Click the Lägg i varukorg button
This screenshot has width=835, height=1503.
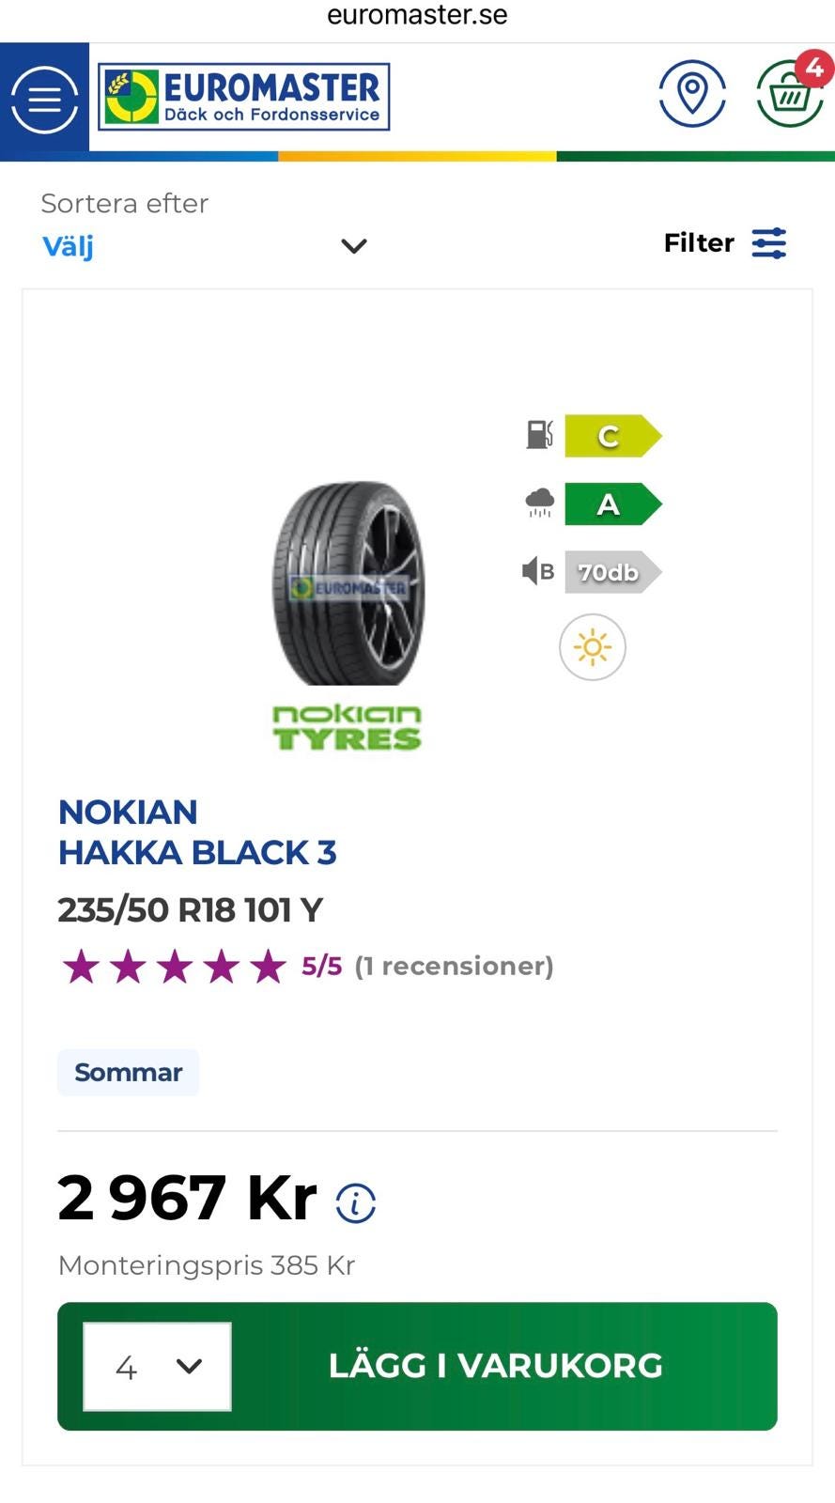tap(495, 1366)
